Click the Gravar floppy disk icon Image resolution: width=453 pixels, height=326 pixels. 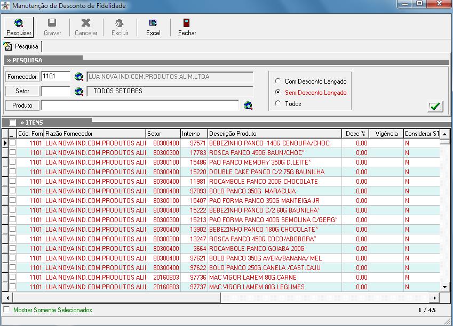[x=52, y=23]
